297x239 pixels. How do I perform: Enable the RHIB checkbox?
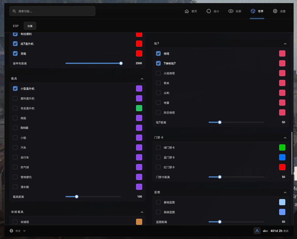[x=15, y=128]
